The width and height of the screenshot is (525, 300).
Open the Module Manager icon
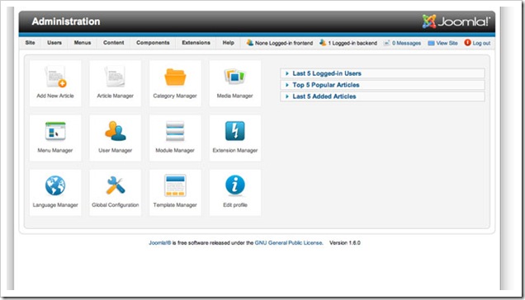pyautogui.click(x=175, y=131)
